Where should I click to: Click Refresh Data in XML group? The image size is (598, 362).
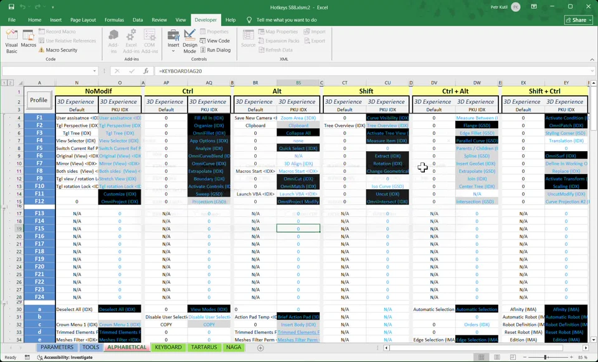pos(275,50)
